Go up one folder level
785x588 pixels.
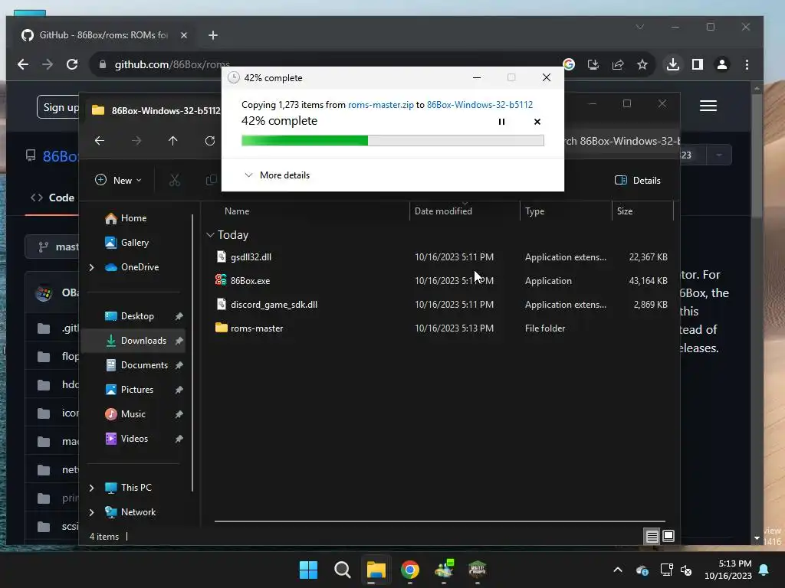172,141
